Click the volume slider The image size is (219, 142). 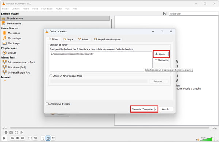[x=208, y=139]
